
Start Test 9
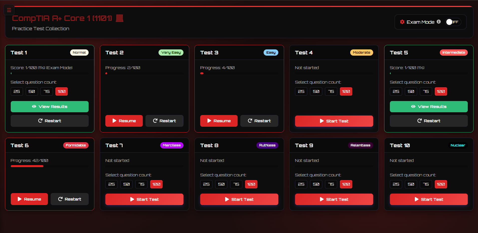(x=334, y=199)
